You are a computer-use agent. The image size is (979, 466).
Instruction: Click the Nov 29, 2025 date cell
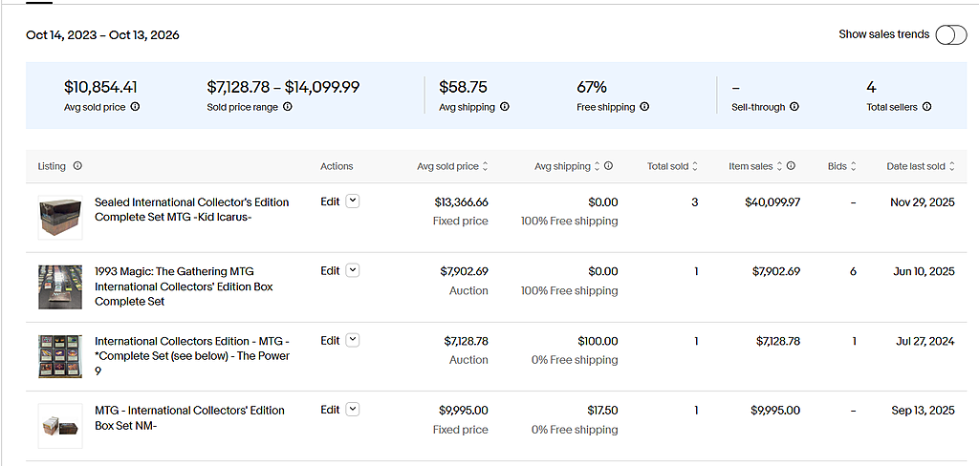point(923,202)
